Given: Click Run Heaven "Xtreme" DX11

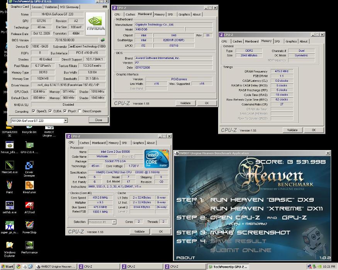Looking at the screenshot, I should pyautogui.click(x=267, y=208).
